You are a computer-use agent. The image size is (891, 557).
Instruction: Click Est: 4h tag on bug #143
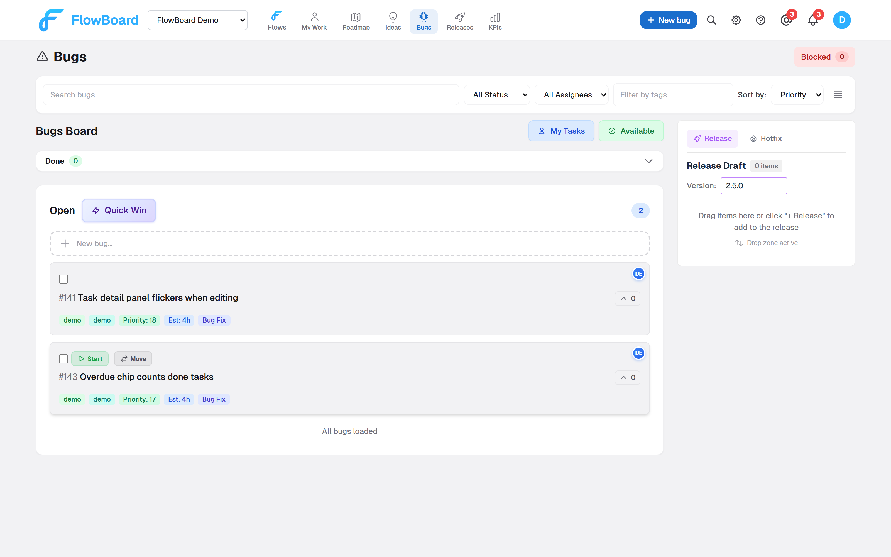point(179,399)
